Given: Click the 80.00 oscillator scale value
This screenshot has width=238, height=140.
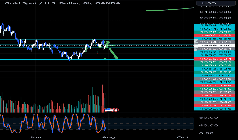Looking at the screenshot, I should pyautogui.click(x=209, y=118).
